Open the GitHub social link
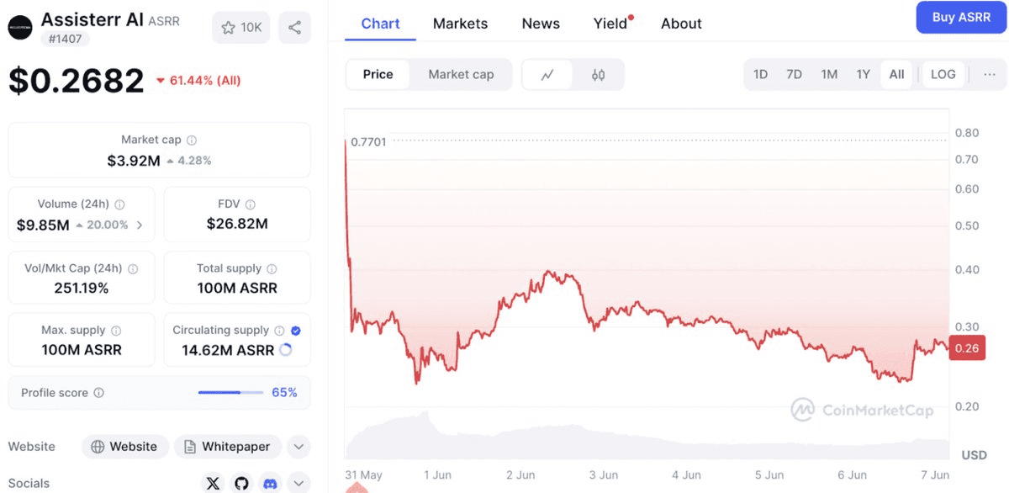Screen dimensions: 1009x493 point(242,483)
